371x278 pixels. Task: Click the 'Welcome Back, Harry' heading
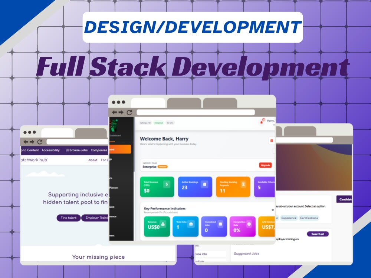(164, 139)
